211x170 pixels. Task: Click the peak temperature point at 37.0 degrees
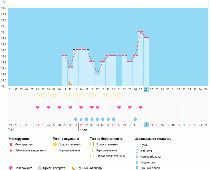click(141, 32)
